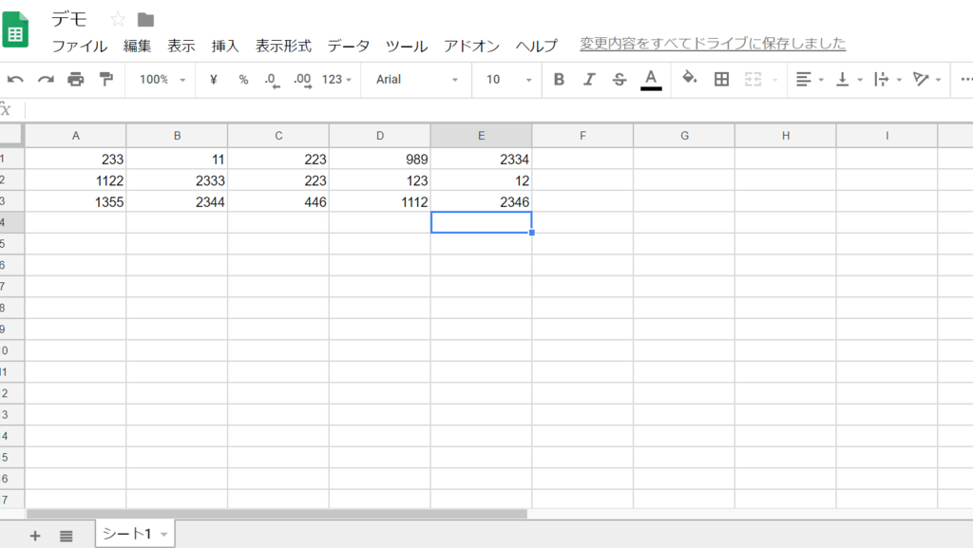The image size is (973, 548).
Task: Open the Print icon
Action: coord(74,80)
